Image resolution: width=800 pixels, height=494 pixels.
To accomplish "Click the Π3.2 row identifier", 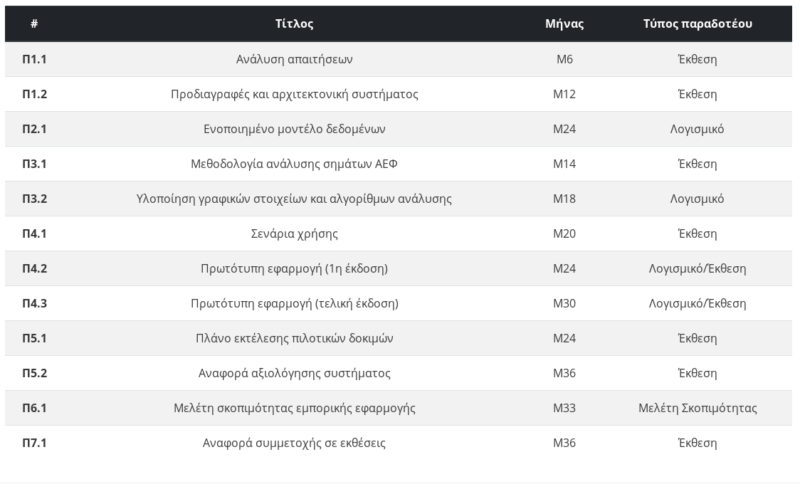I will click(34, 199).
